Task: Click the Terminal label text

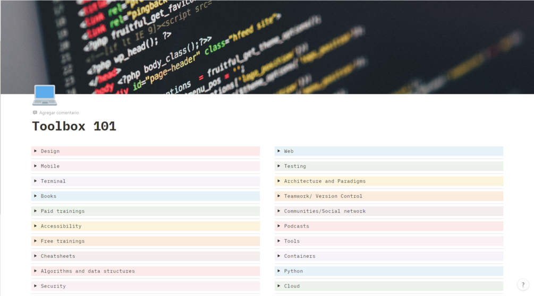Action: [x=53, y=181]
